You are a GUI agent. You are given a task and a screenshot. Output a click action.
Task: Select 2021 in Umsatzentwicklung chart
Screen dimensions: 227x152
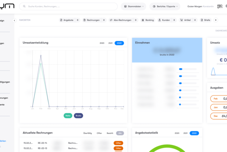(x=110, y=43)
